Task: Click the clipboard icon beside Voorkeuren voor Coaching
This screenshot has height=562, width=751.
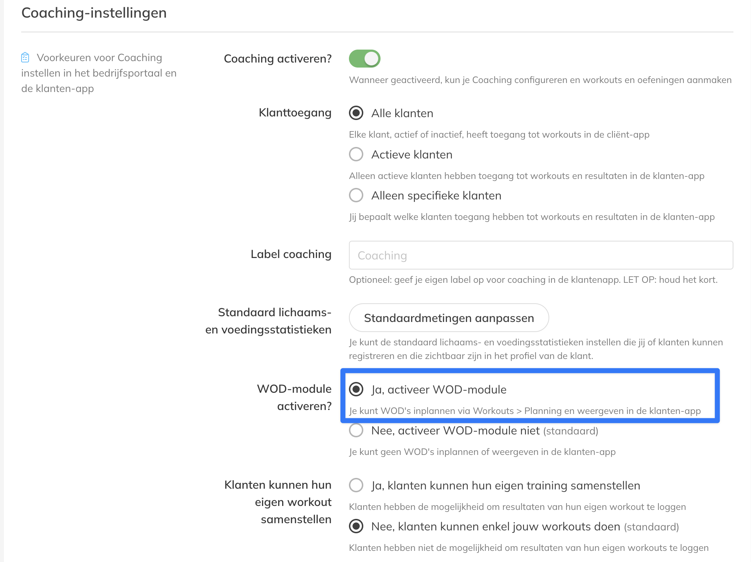Action: coord(25,57)
